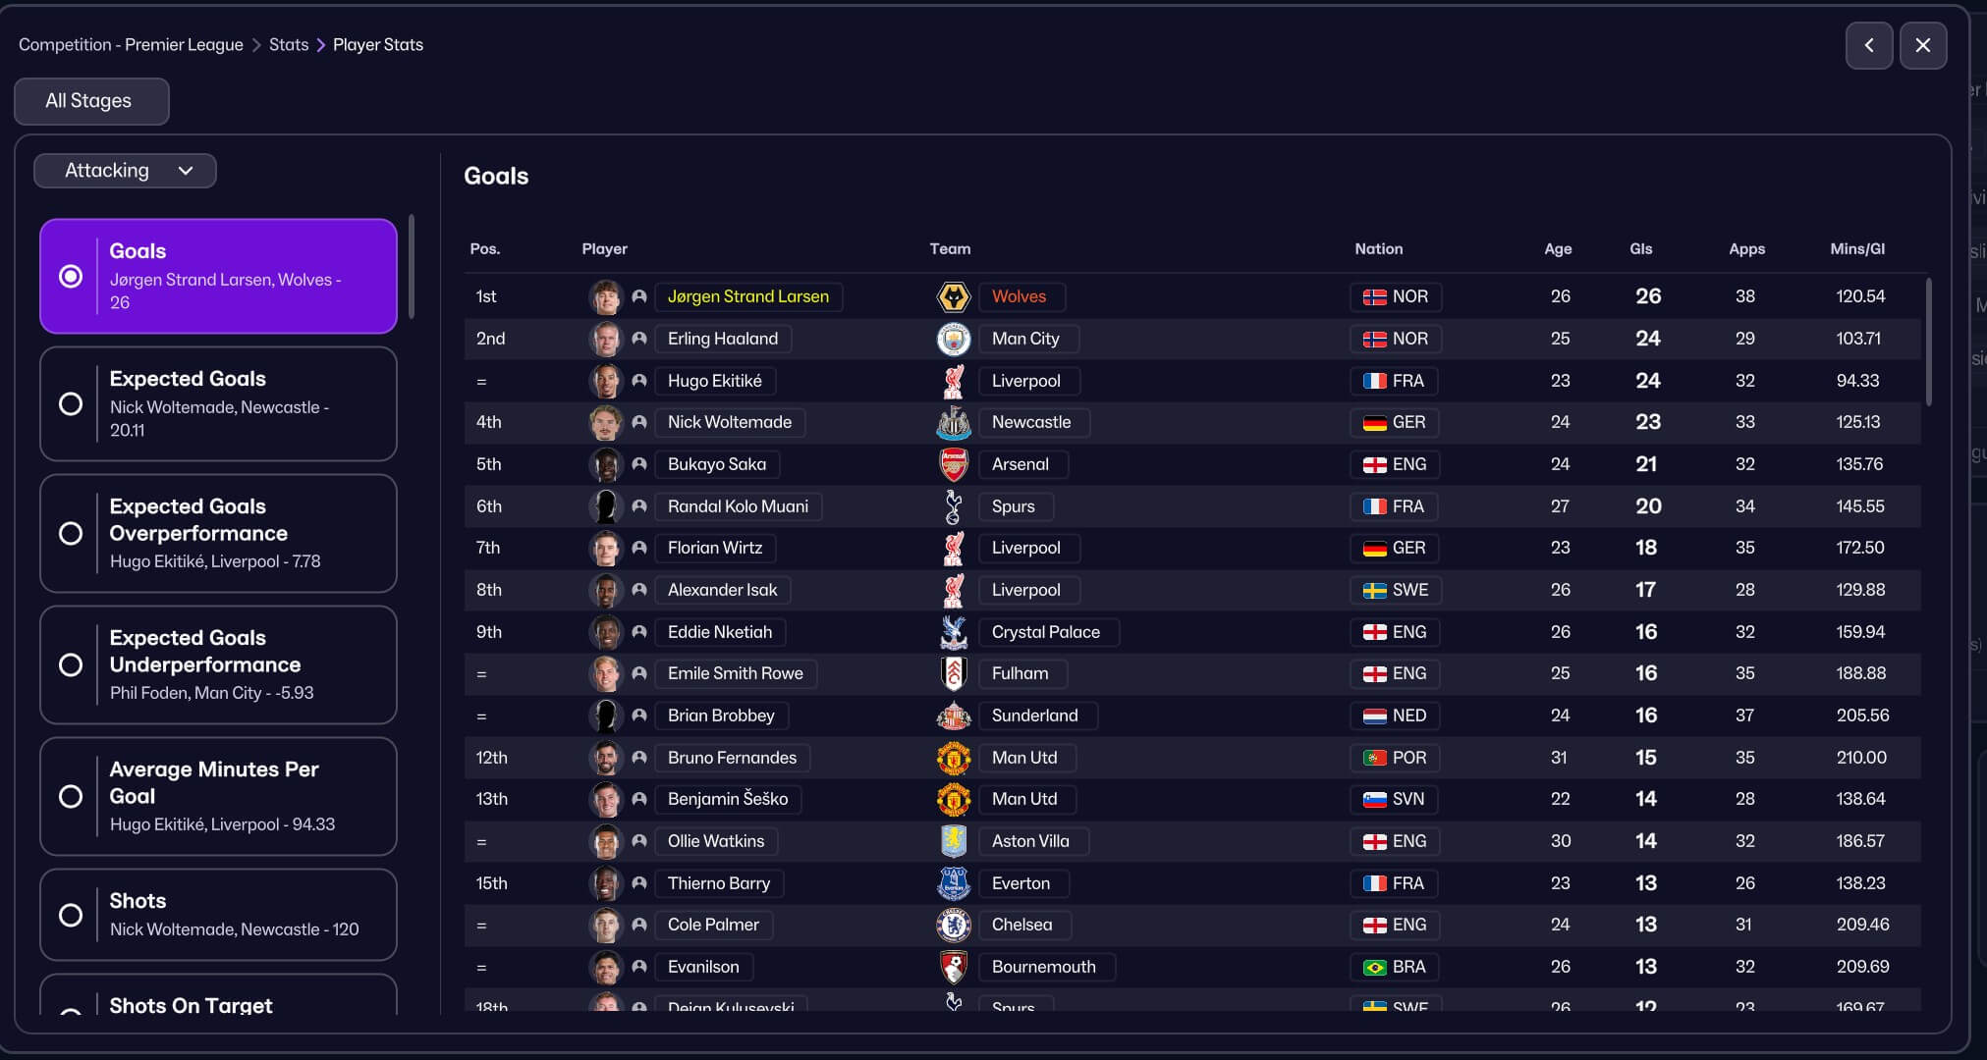Select Average Minutes Per Goal radio
This screenshot has height=1060, width=1987.
point(71,796)
